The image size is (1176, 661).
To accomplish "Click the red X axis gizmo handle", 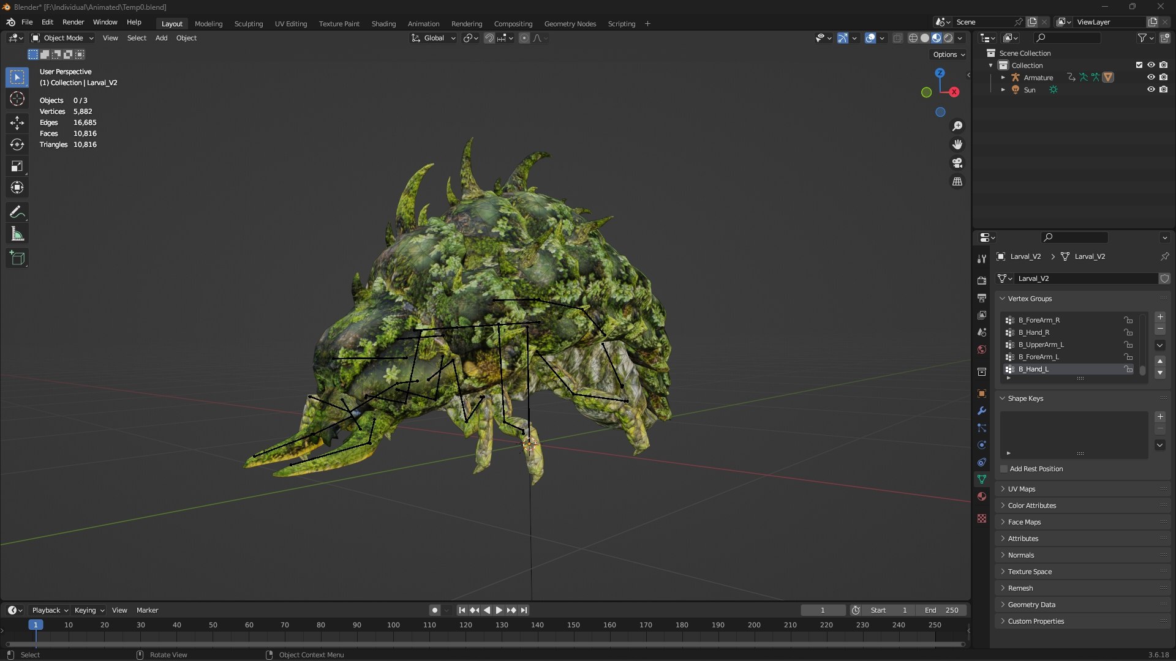I will [x=954, y=92].
